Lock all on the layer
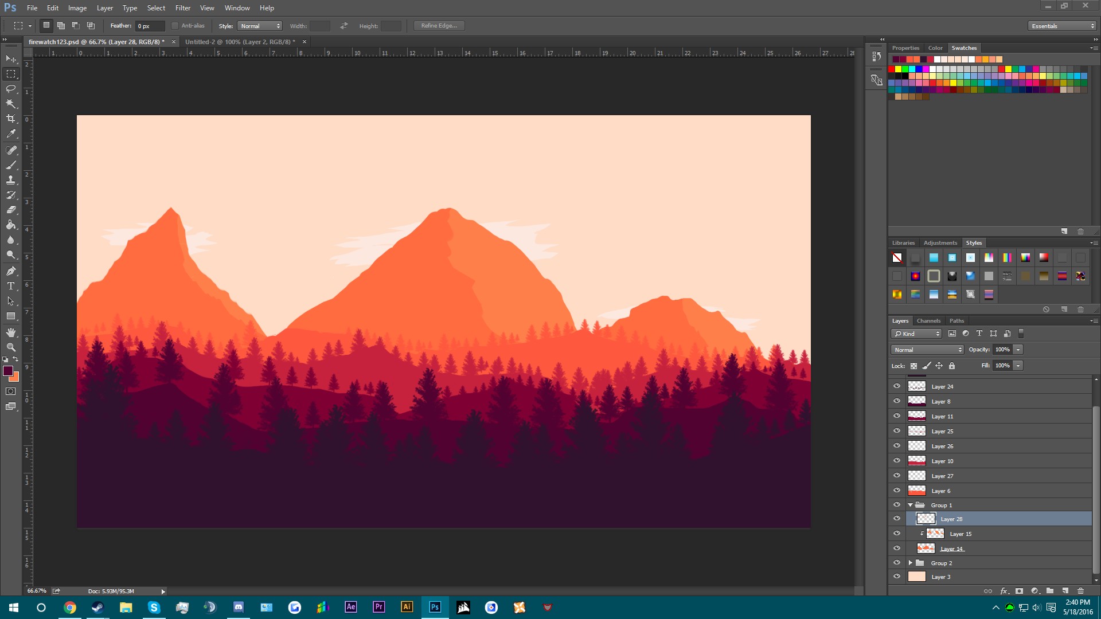The width and height of the screenshot is (1101, 619). [952, 366]
